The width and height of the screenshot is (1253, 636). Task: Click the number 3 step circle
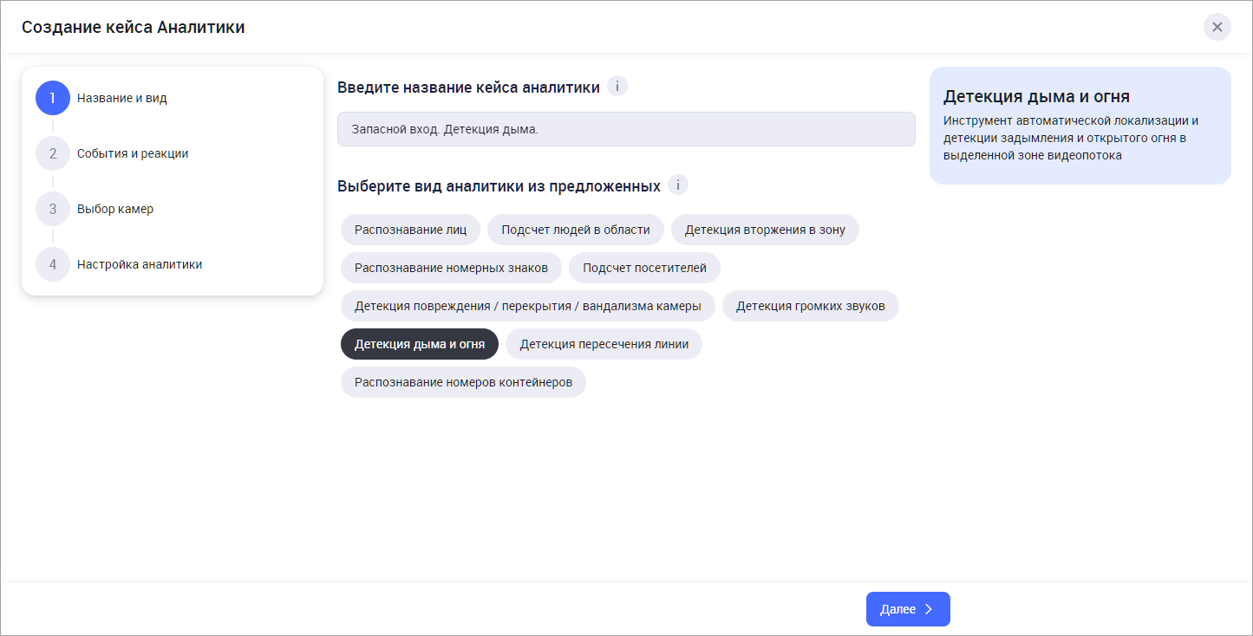click(53, 209)
